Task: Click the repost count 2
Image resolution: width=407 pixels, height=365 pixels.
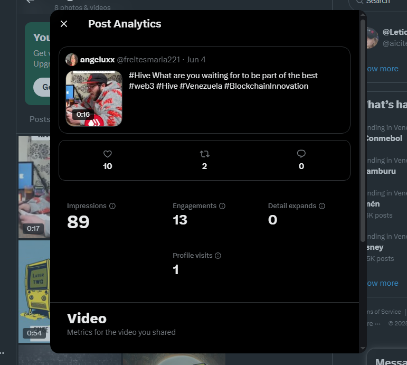Action: (x=204, y=166)
